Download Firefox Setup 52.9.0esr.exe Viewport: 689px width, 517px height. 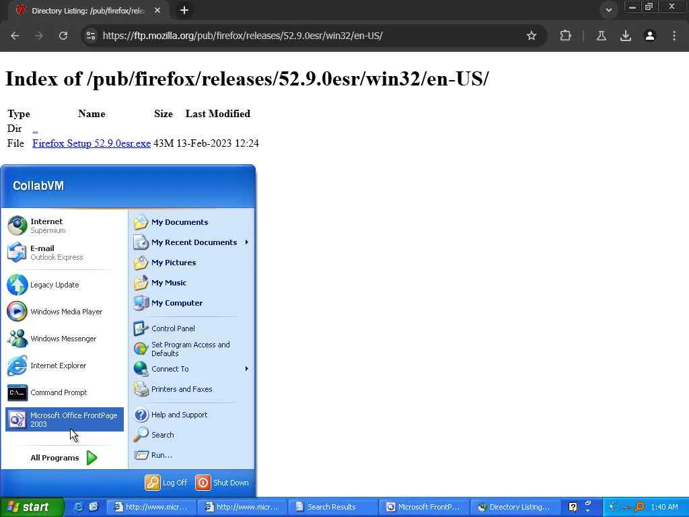pos(92,143)
